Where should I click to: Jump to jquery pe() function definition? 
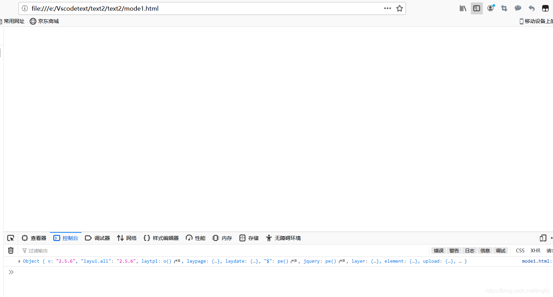342,261
